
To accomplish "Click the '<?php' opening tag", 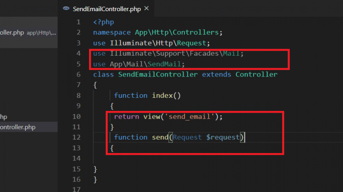I will click(x=103, y=22).
